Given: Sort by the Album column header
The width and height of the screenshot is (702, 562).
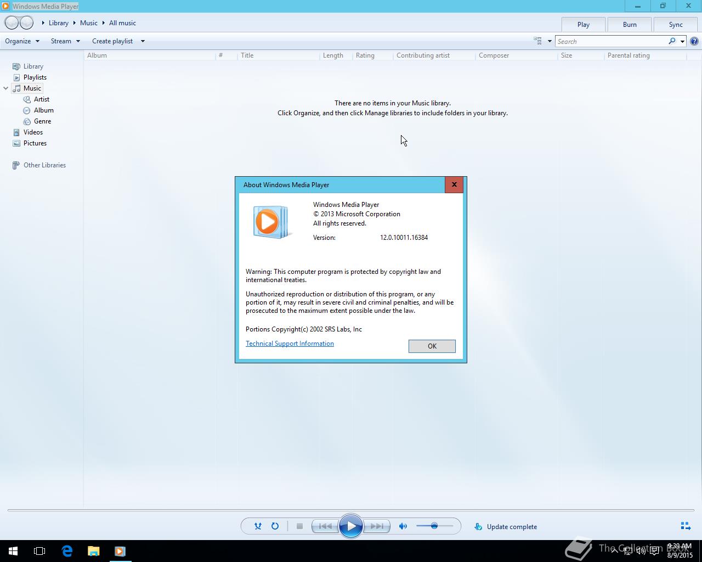Looking at the screenshot, I should [149, 55].
